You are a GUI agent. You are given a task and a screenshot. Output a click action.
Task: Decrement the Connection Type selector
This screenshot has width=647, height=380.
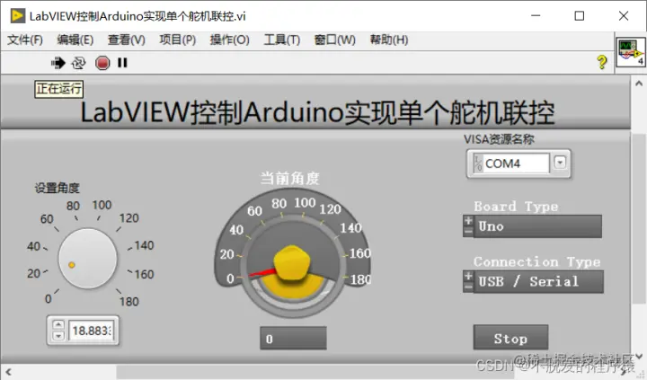pos(468,287)
